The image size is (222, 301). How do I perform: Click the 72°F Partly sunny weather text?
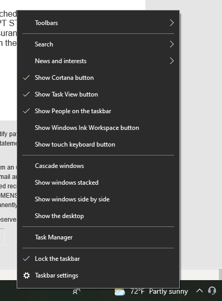[x=159, y=292]
